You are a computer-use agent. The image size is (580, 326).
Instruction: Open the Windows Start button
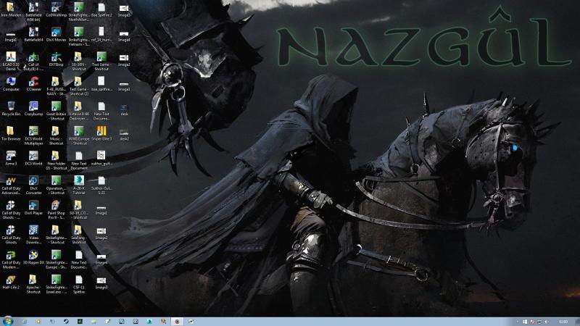coord(7,321)
